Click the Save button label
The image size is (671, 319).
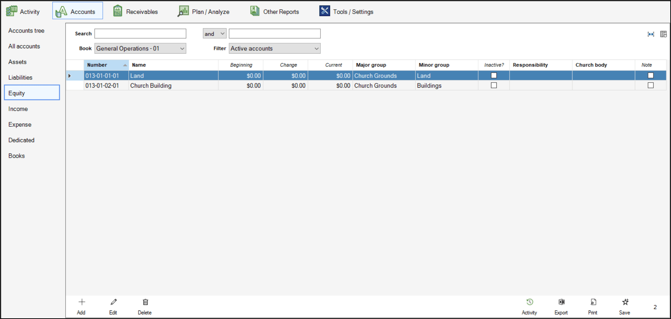624,313
